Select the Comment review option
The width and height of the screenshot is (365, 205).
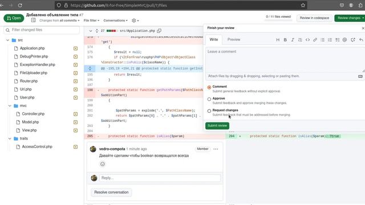pyautogui.click(x=209, y=87)
